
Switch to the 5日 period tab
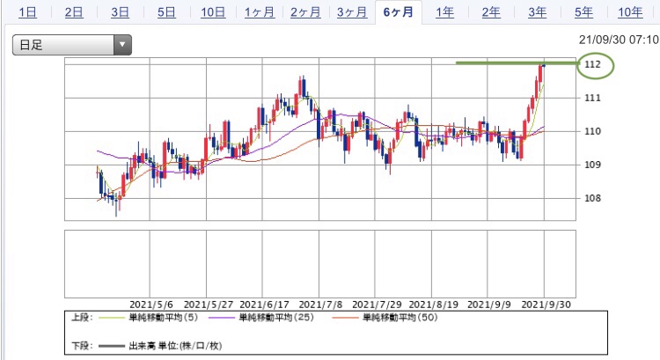165,12
